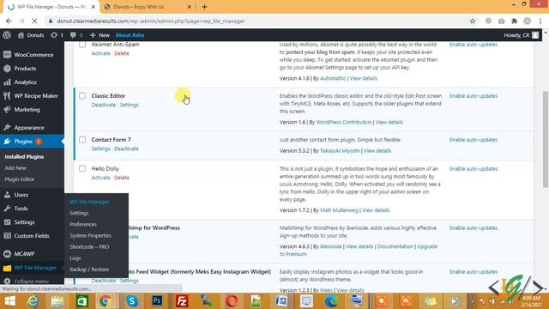The height and width of the screenshot is (309, 549).
Task: Delete the Hello Dolly plugin
Action: click(122, 178)
